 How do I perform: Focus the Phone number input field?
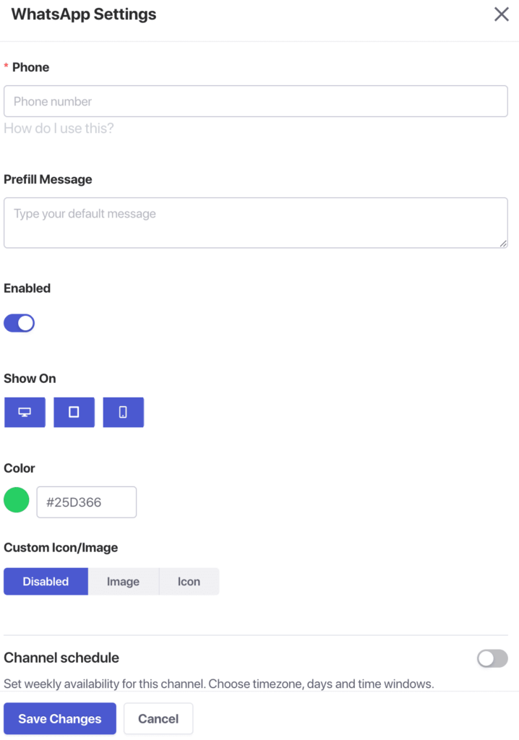click(256, 102)
